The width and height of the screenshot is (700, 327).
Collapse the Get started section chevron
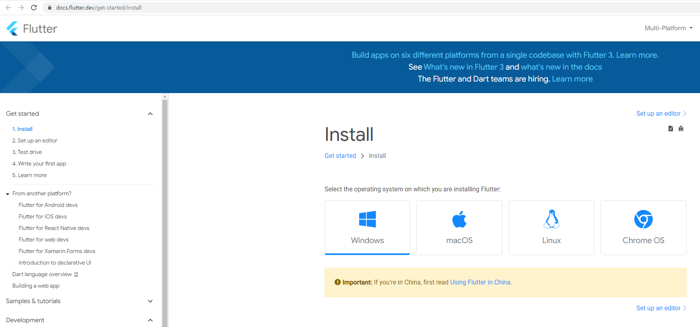pyautogui.click(x=150, y=114)
